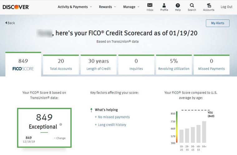Select the 20 Total Accounts tab
237x155 pixels.
point(61,65)
